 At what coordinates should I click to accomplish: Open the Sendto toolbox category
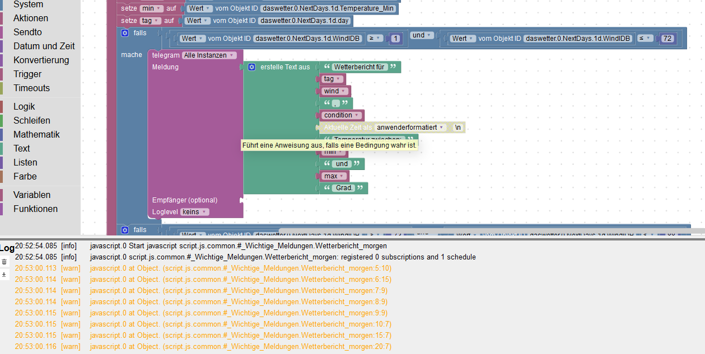(27, 32)
